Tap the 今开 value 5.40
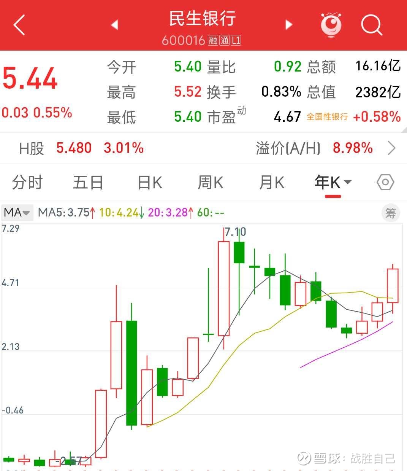The width and height of the screenshot is (407, 471). [x=188, y=67]
